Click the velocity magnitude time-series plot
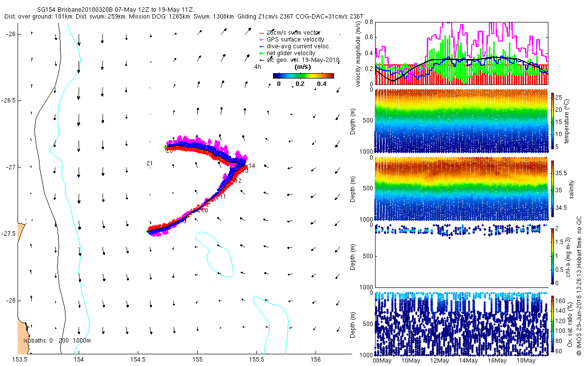586x366 pixels. [x=461, y=53]
